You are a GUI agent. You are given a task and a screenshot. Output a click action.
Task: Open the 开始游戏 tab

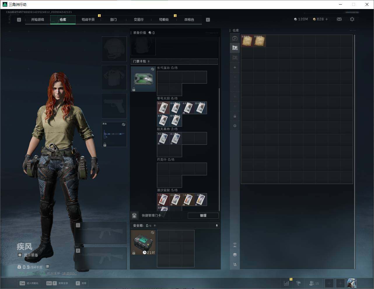pyautogui.click(x=38, y=20)
